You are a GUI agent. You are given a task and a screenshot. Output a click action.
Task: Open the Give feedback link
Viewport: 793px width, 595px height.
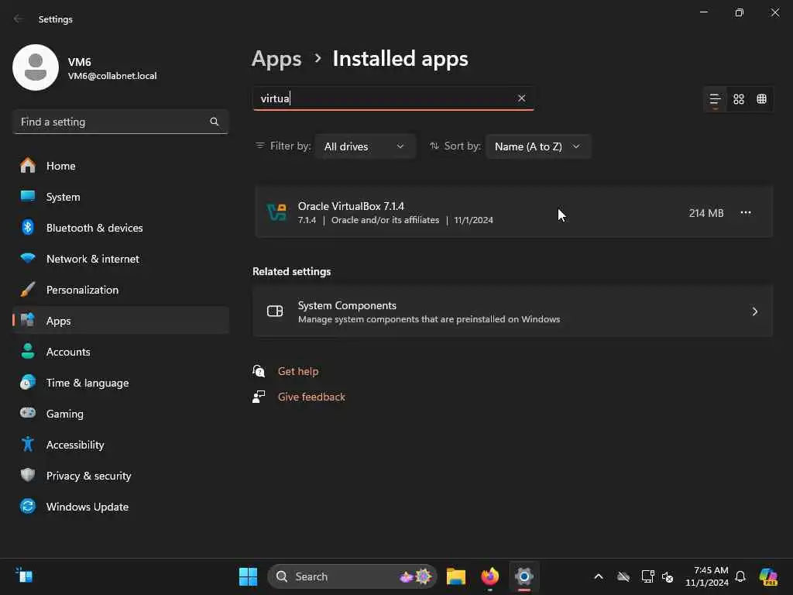311,397
